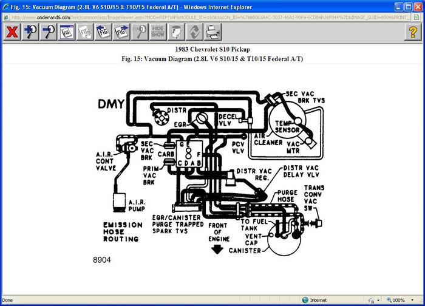
Task: Open help with the yellow question mark
Action: 413,32
